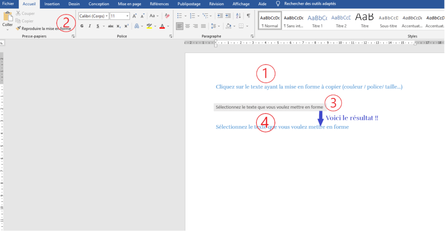Click the bullet list icon
Viewport: 445px width, 231px height.
point(179,16)
